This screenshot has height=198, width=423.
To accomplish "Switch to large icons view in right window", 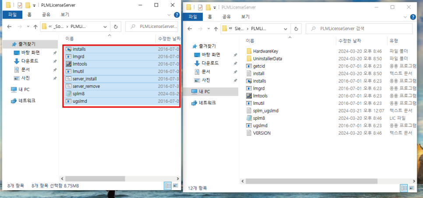I will click(x=412, y=188).
